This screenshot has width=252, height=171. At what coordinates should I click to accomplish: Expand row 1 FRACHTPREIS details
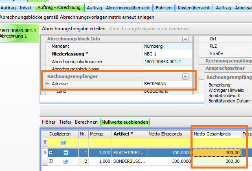pos(51,152)
